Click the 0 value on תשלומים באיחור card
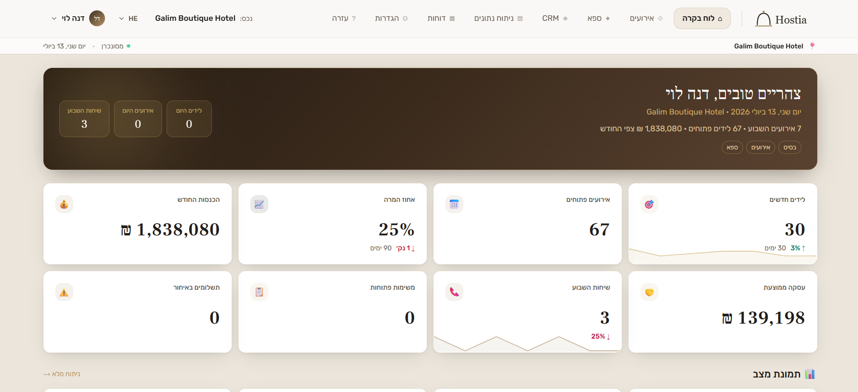 click(214, 318)
